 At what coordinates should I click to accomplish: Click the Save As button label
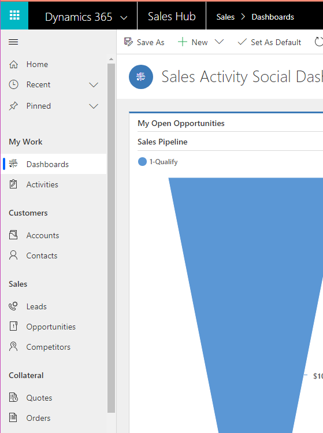[150, 42]
